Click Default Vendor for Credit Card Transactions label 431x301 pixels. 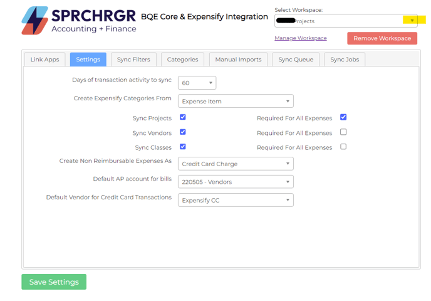click(x=109, y=198)
